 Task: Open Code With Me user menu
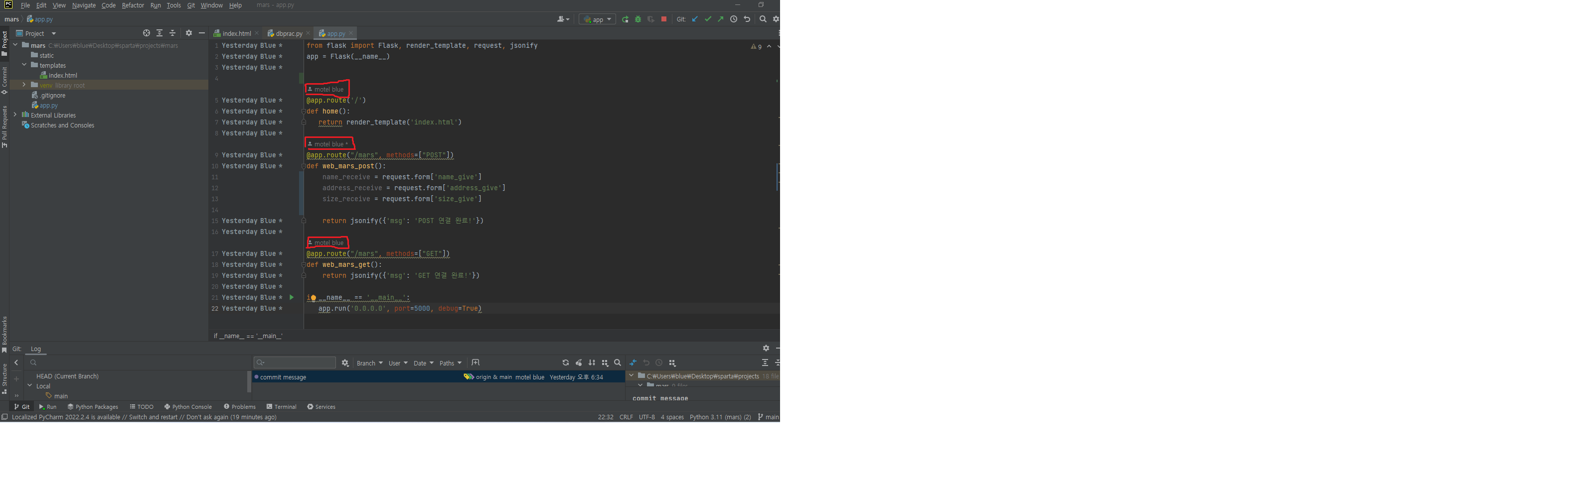(x=563, y=19)
